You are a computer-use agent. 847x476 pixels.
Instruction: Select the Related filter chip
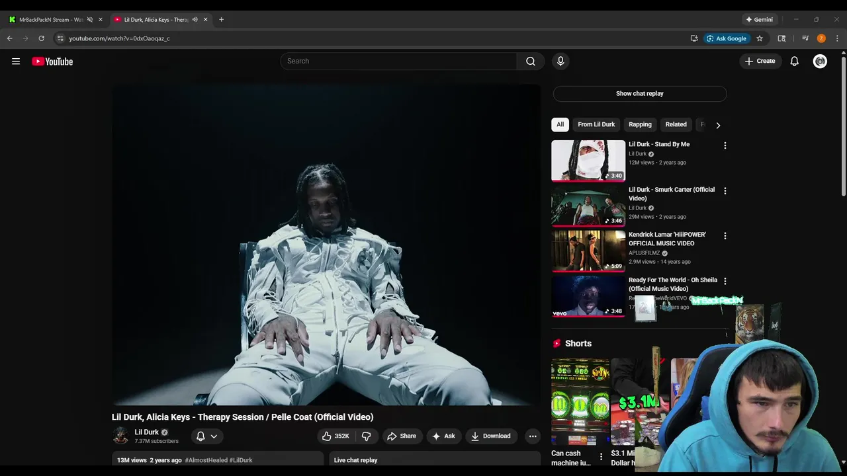point(676,124)
